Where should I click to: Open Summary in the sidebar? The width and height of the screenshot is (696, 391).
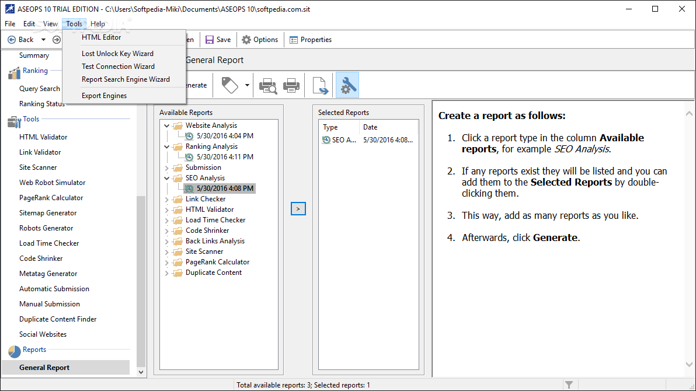[x=34, y=55]
